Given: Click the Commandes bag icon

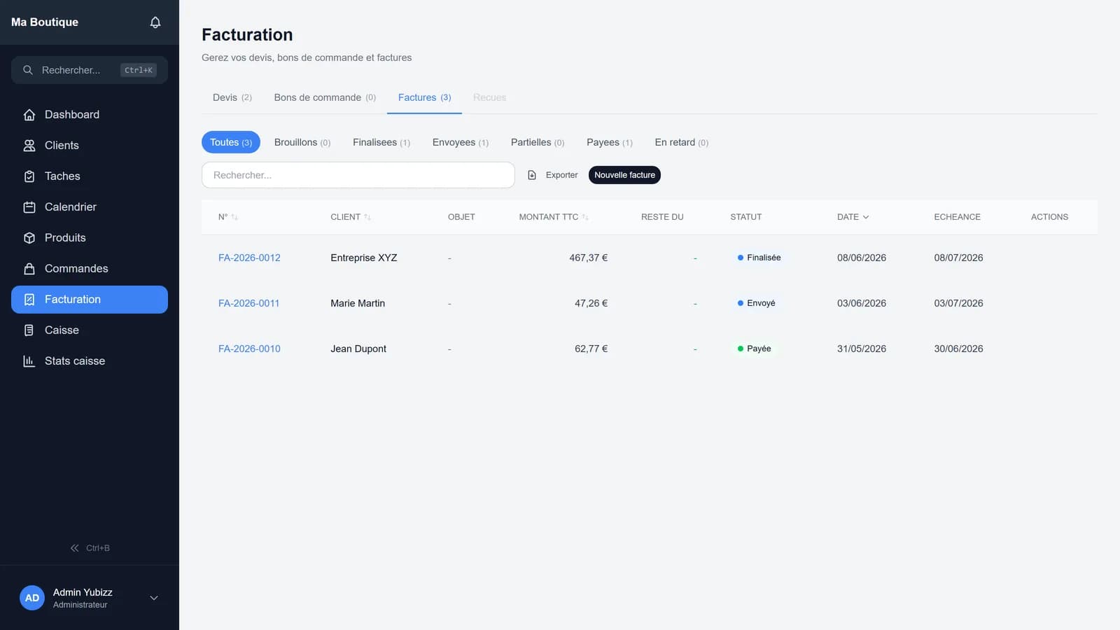Looking at the screenshot, I should (x=29, y=269).
